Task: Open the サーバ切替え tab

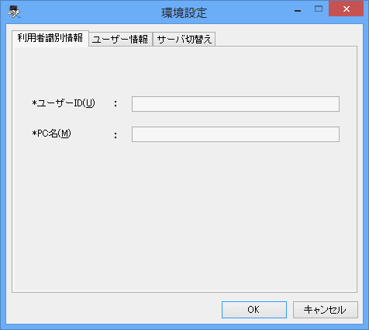Action: (x=184, y=40)
